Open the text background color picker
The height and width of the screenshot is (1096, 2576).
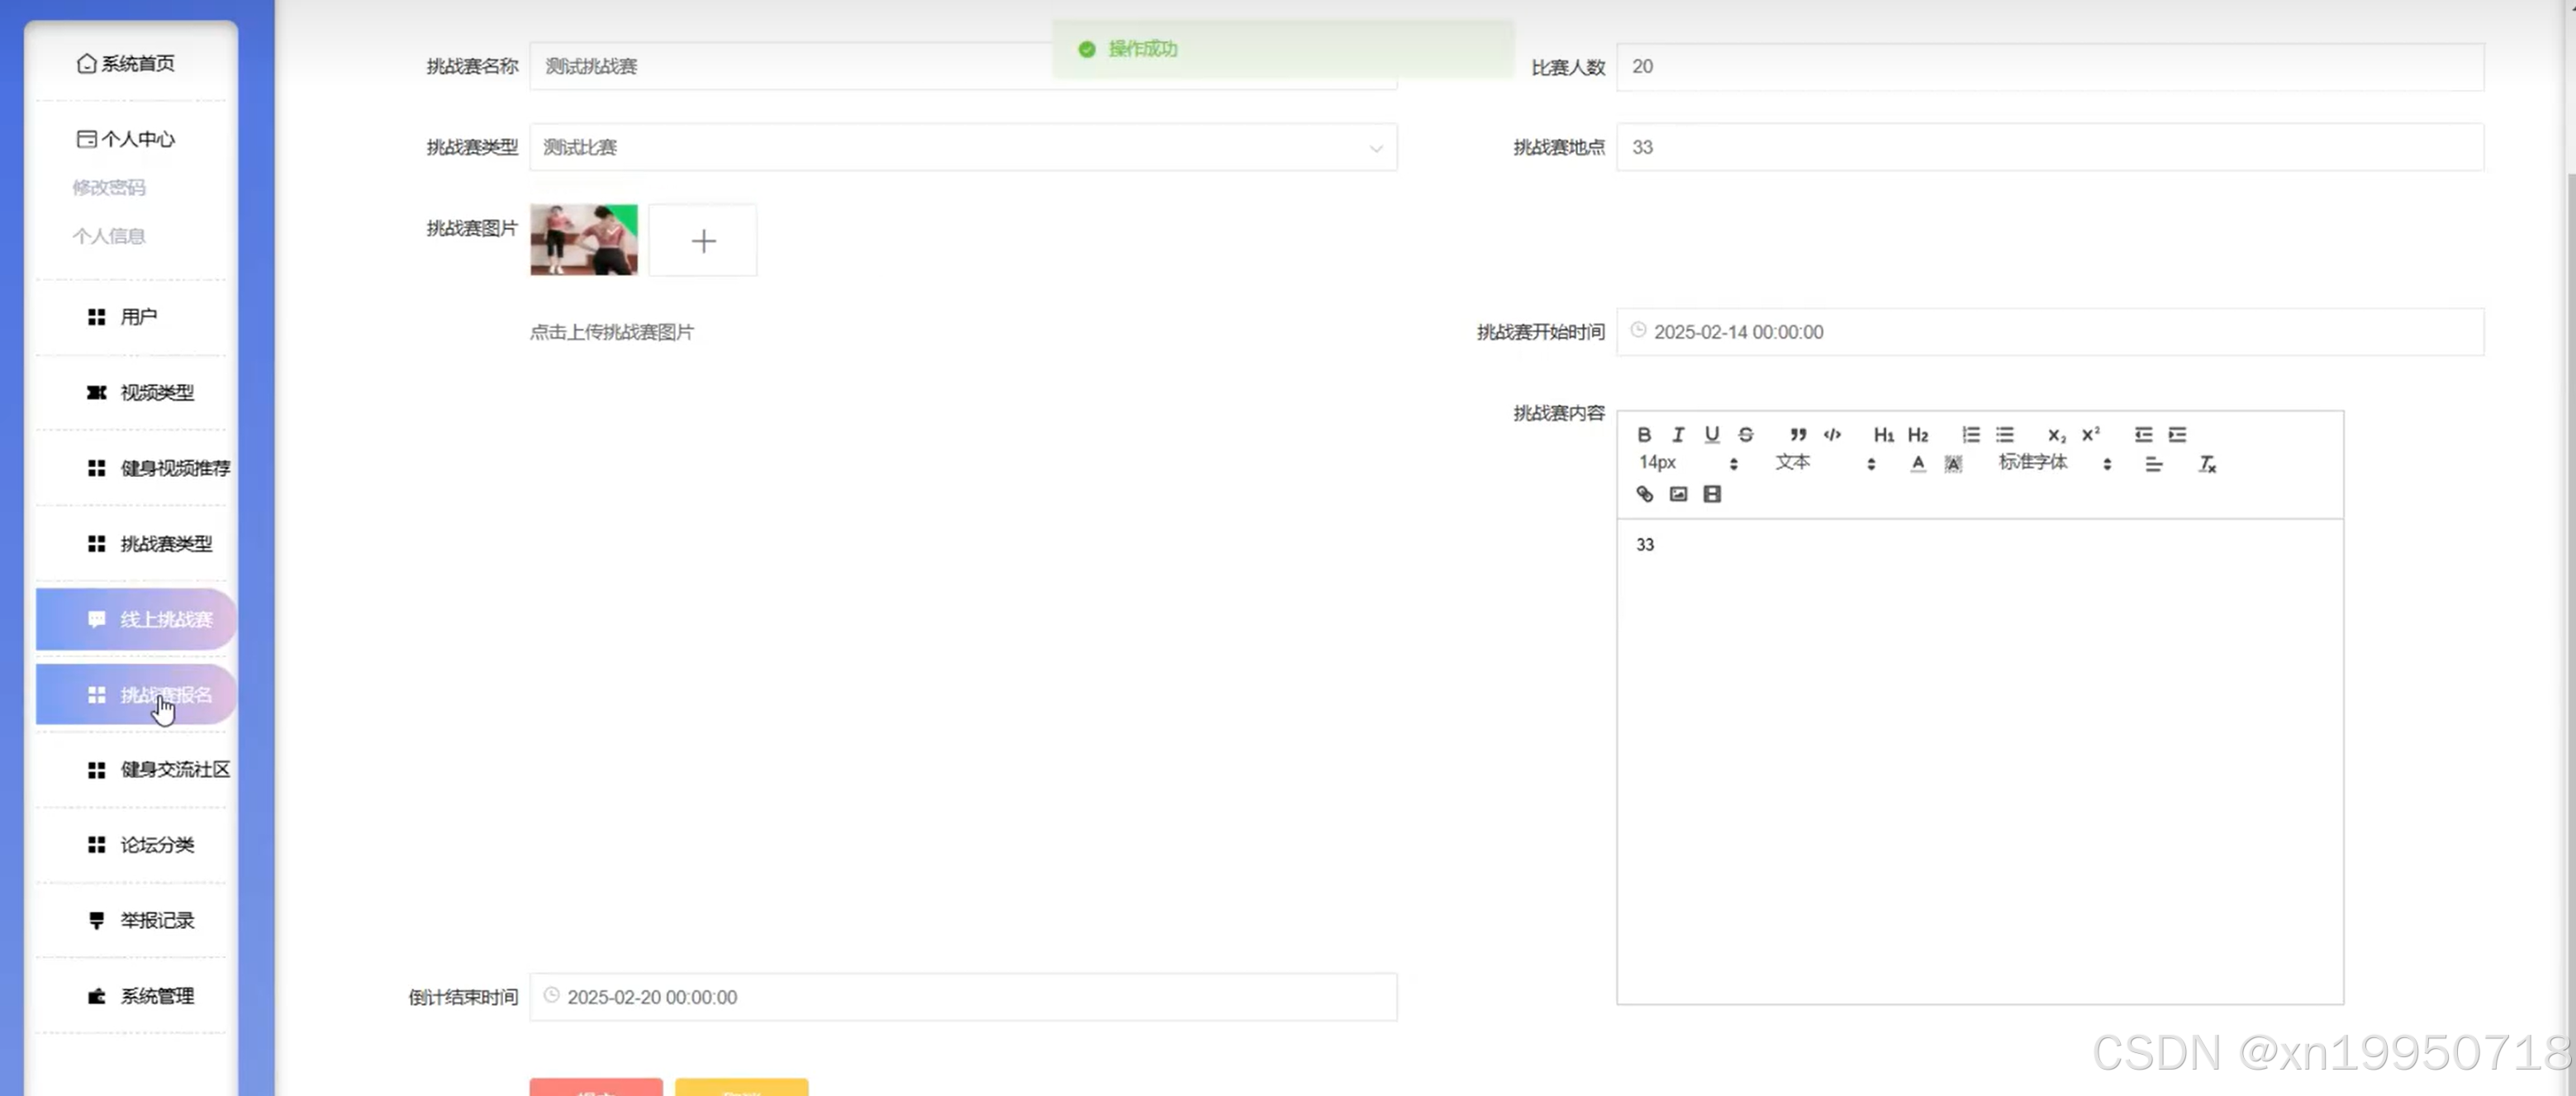[x=1952, y=463]
